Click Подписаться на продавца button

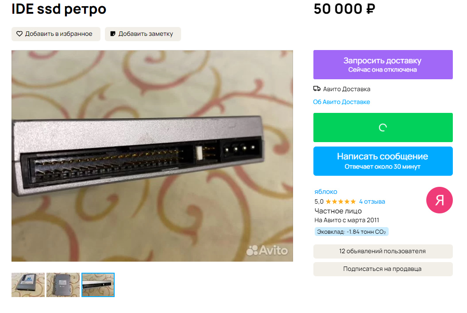click(383, 269)
